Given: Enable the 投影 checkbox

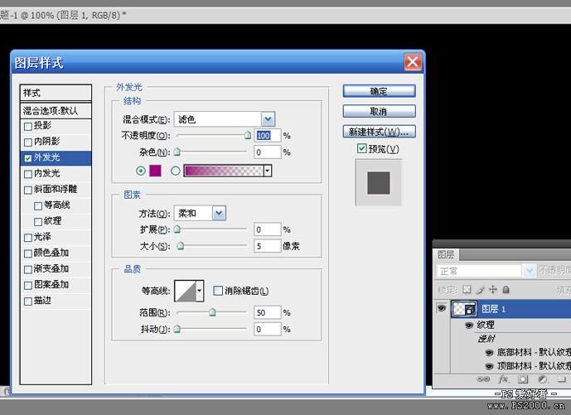Looking at the screenshot, I should pyautogui.click(x=27, y=126).
